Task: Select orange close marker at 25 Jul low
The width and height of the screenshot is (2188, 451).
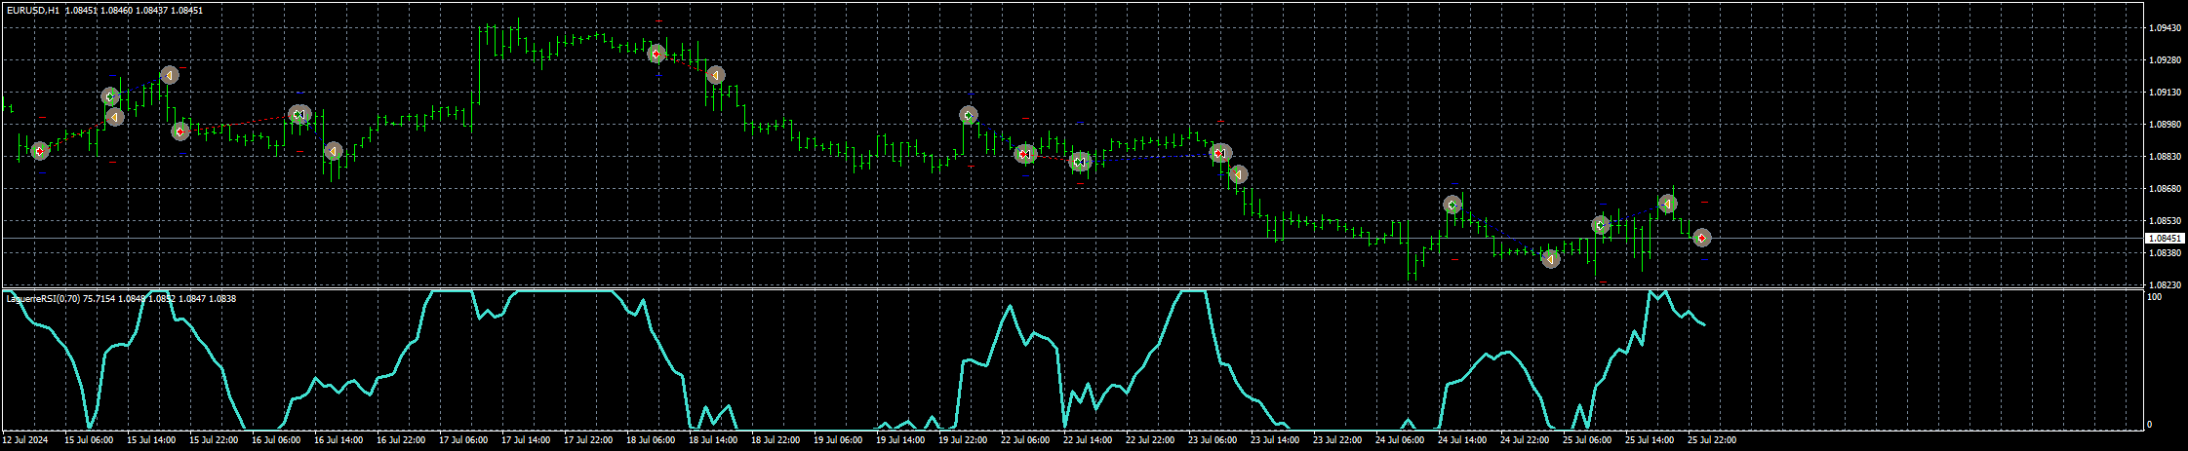Action: [1551, 259]
